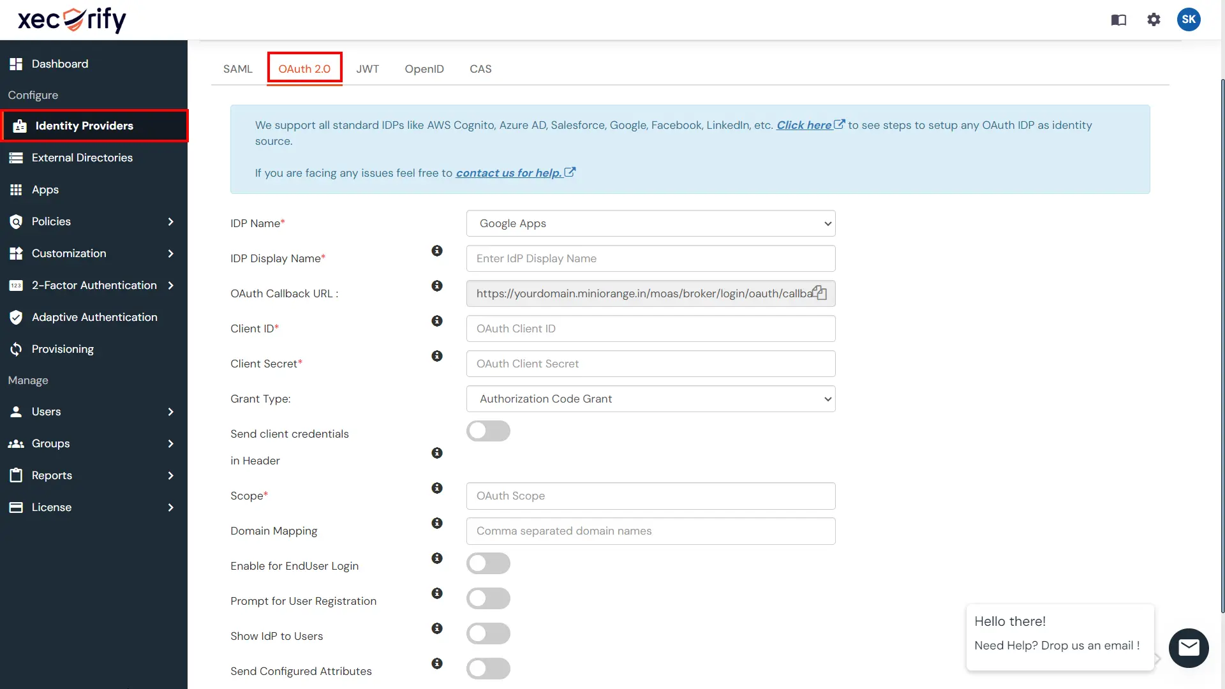Click the settings gear icon top right
Screen dimensions: 1225x689
(x=1154, y=19)
